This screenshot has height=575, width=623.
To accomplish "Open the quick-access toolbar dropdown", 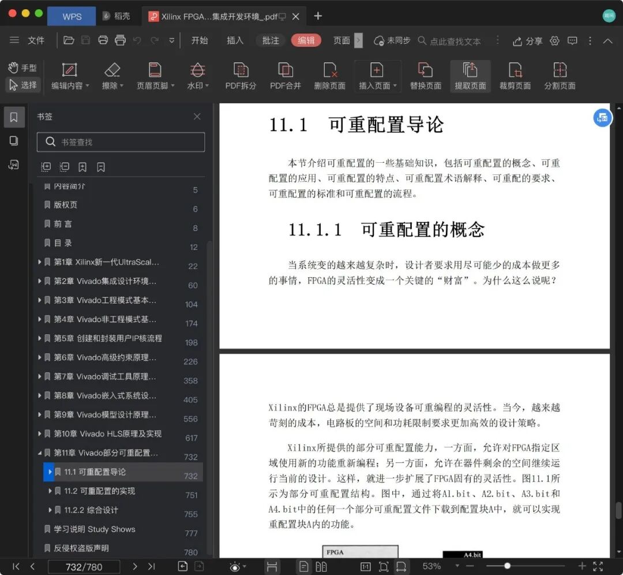I will (172, 40).
